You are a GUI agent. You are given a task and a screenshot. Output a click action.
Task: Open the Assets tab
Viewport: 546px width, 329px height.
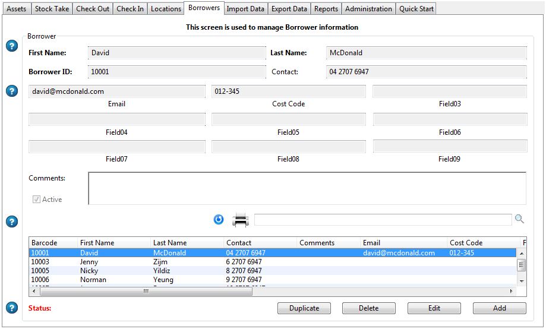tap(16, 9)
